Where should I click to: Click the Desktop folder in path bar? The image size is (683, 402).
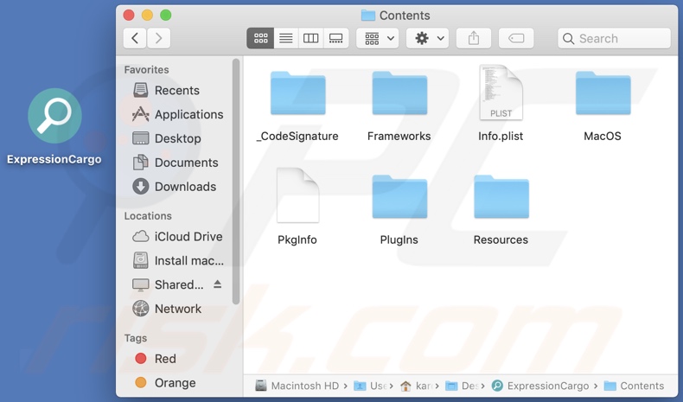click(x=462, y=386)
